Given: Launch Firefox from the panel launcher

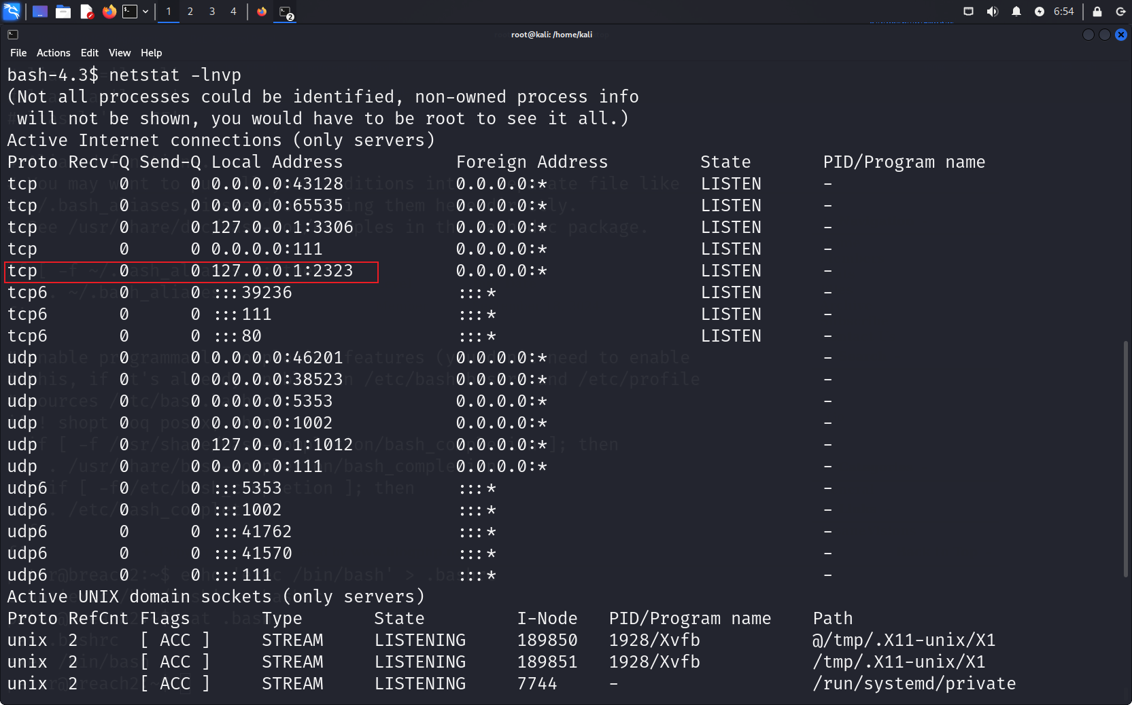Looking at the screenshot, I should tap(109, 12).
